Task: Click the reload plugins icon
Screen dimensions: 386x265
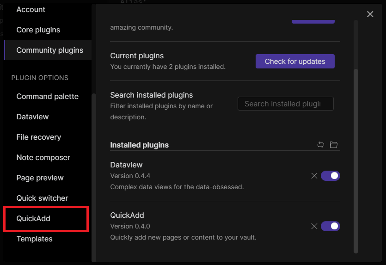Action: coord(320,145)
